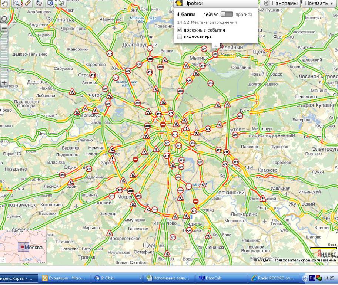Viewport: 338px width, 285px height.
Task: Switch to DateCalc in the taskbar
Action: (221, 278)
